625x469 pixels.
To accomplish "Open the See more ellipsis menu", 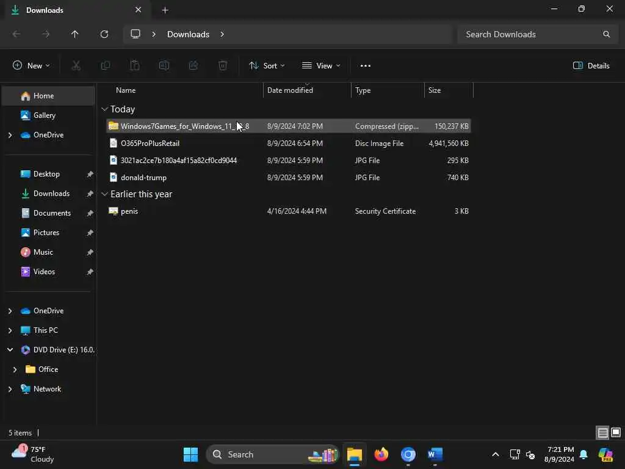I will (x=366, y=66).
